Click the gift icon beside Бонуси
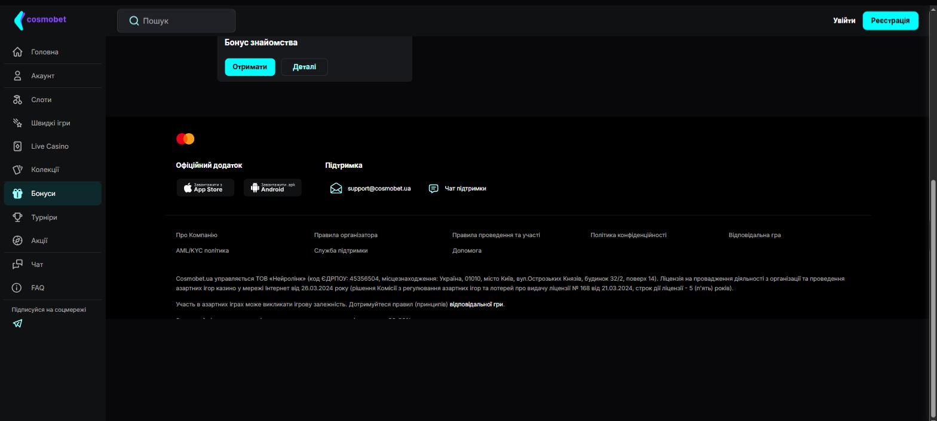Image resolution: width=937 pixels, height=421 pixels. pos(18,193)
